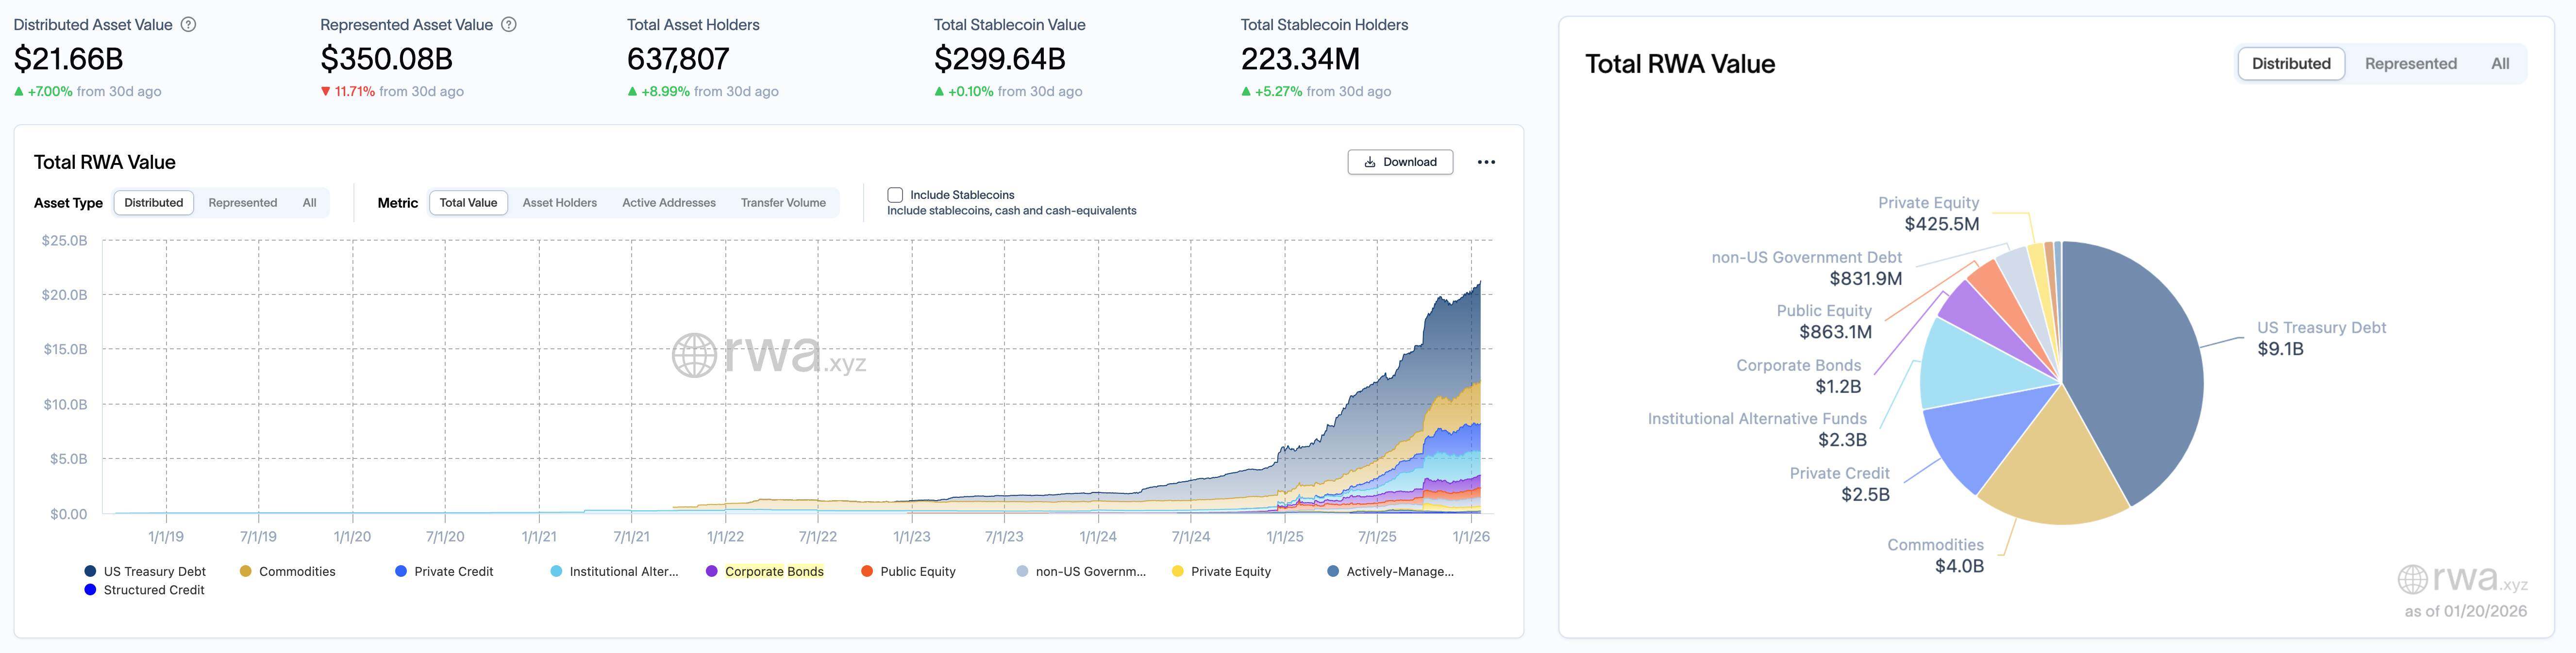The image size is (2576, 653).
Task: Click the Commodities color swatch in the legend
Action: coord(245,571)
